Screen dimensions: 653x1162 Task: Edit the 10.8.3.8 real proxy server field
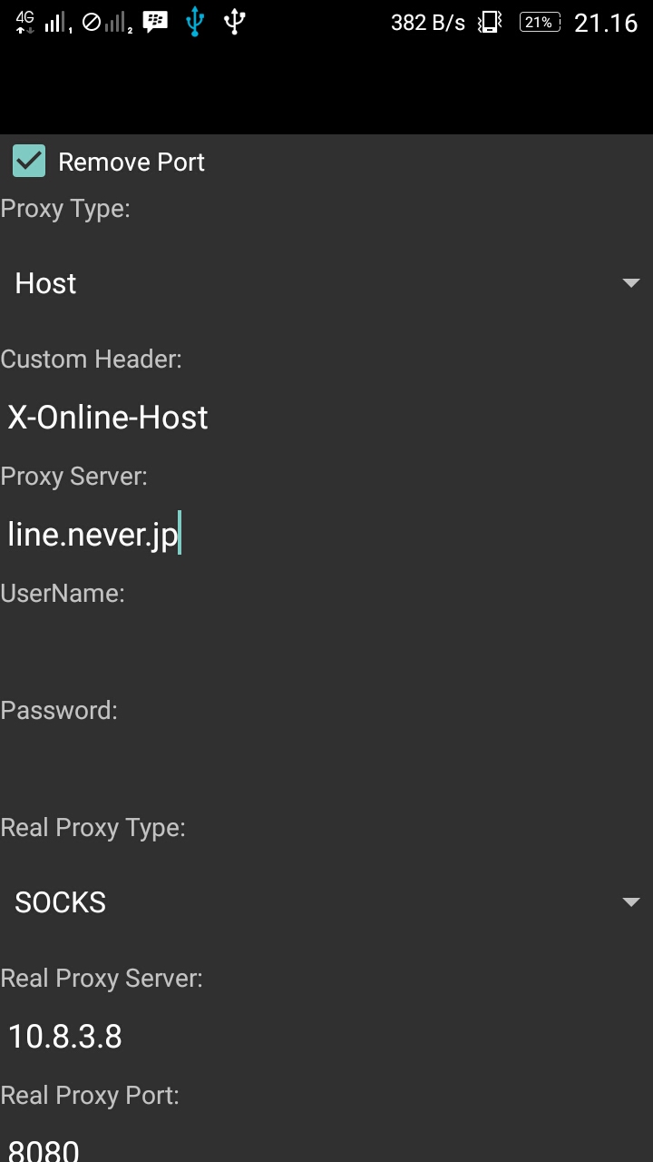coord(326,1036)
